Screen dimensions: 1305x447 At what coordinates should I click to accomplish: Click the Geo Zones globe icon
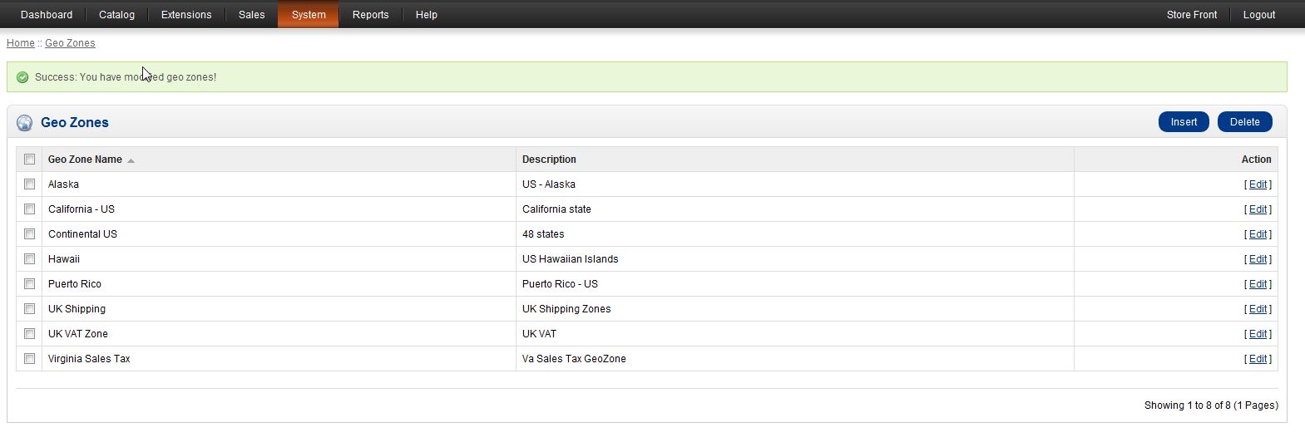25,123
